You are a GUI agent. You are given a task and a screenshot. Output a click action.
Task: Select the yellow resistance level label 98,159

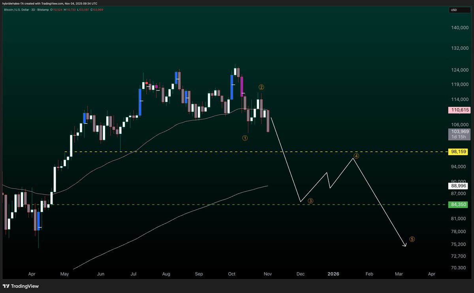click(x=458, y=151)
